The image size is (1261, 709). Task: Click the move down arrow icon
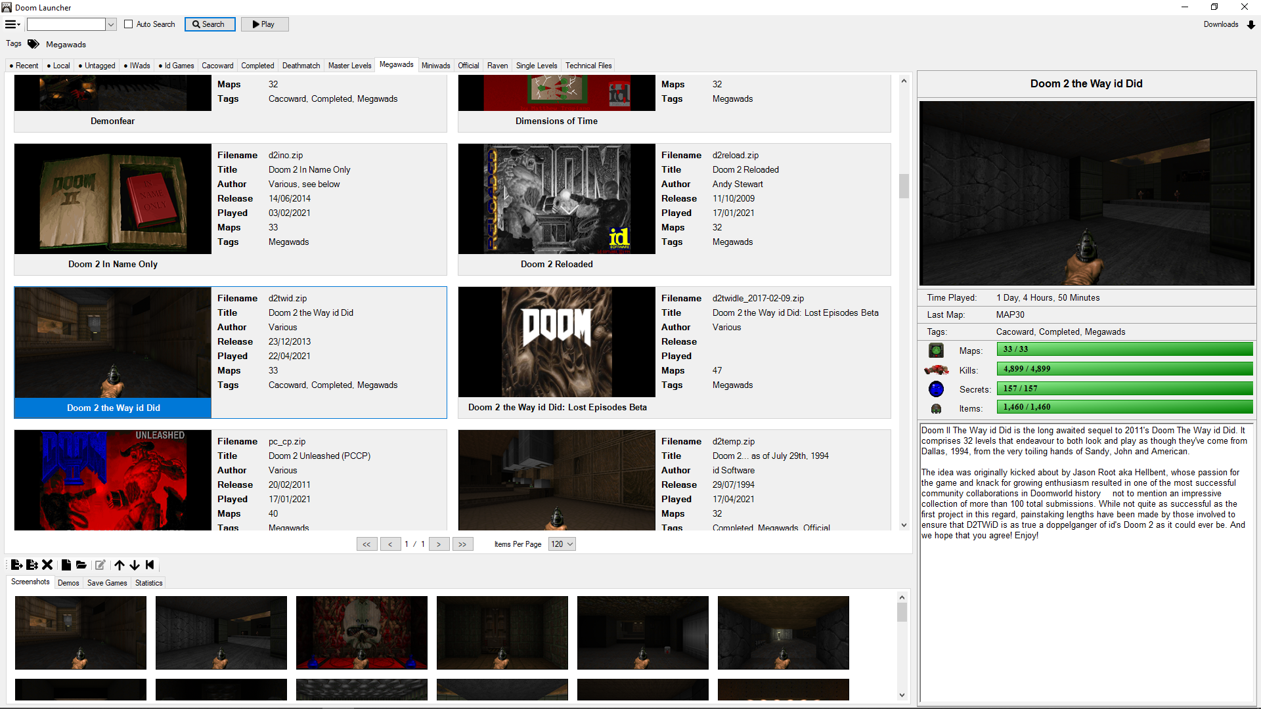pyautogui.click(x=135, y=565)
